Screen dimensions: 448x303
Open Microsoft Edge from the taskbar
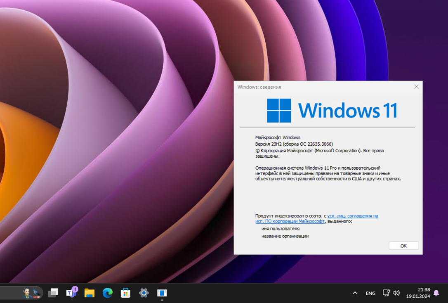[x=108, y=293]
